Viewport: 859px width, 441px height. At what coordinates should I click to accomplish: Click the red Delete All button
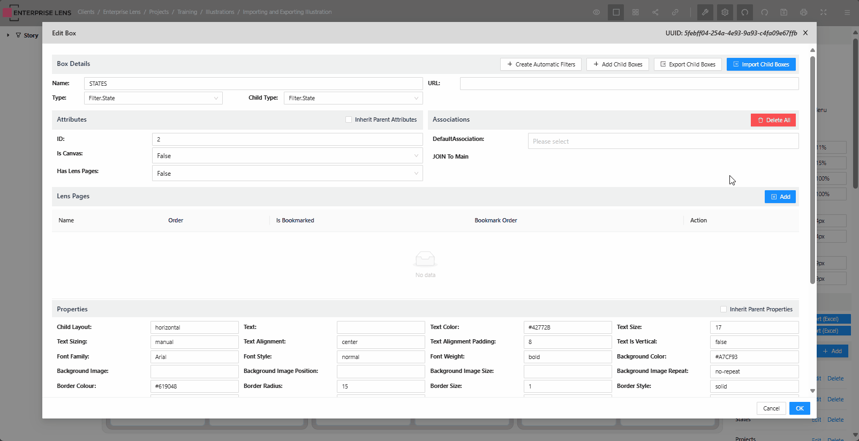[x=773, y=120]
